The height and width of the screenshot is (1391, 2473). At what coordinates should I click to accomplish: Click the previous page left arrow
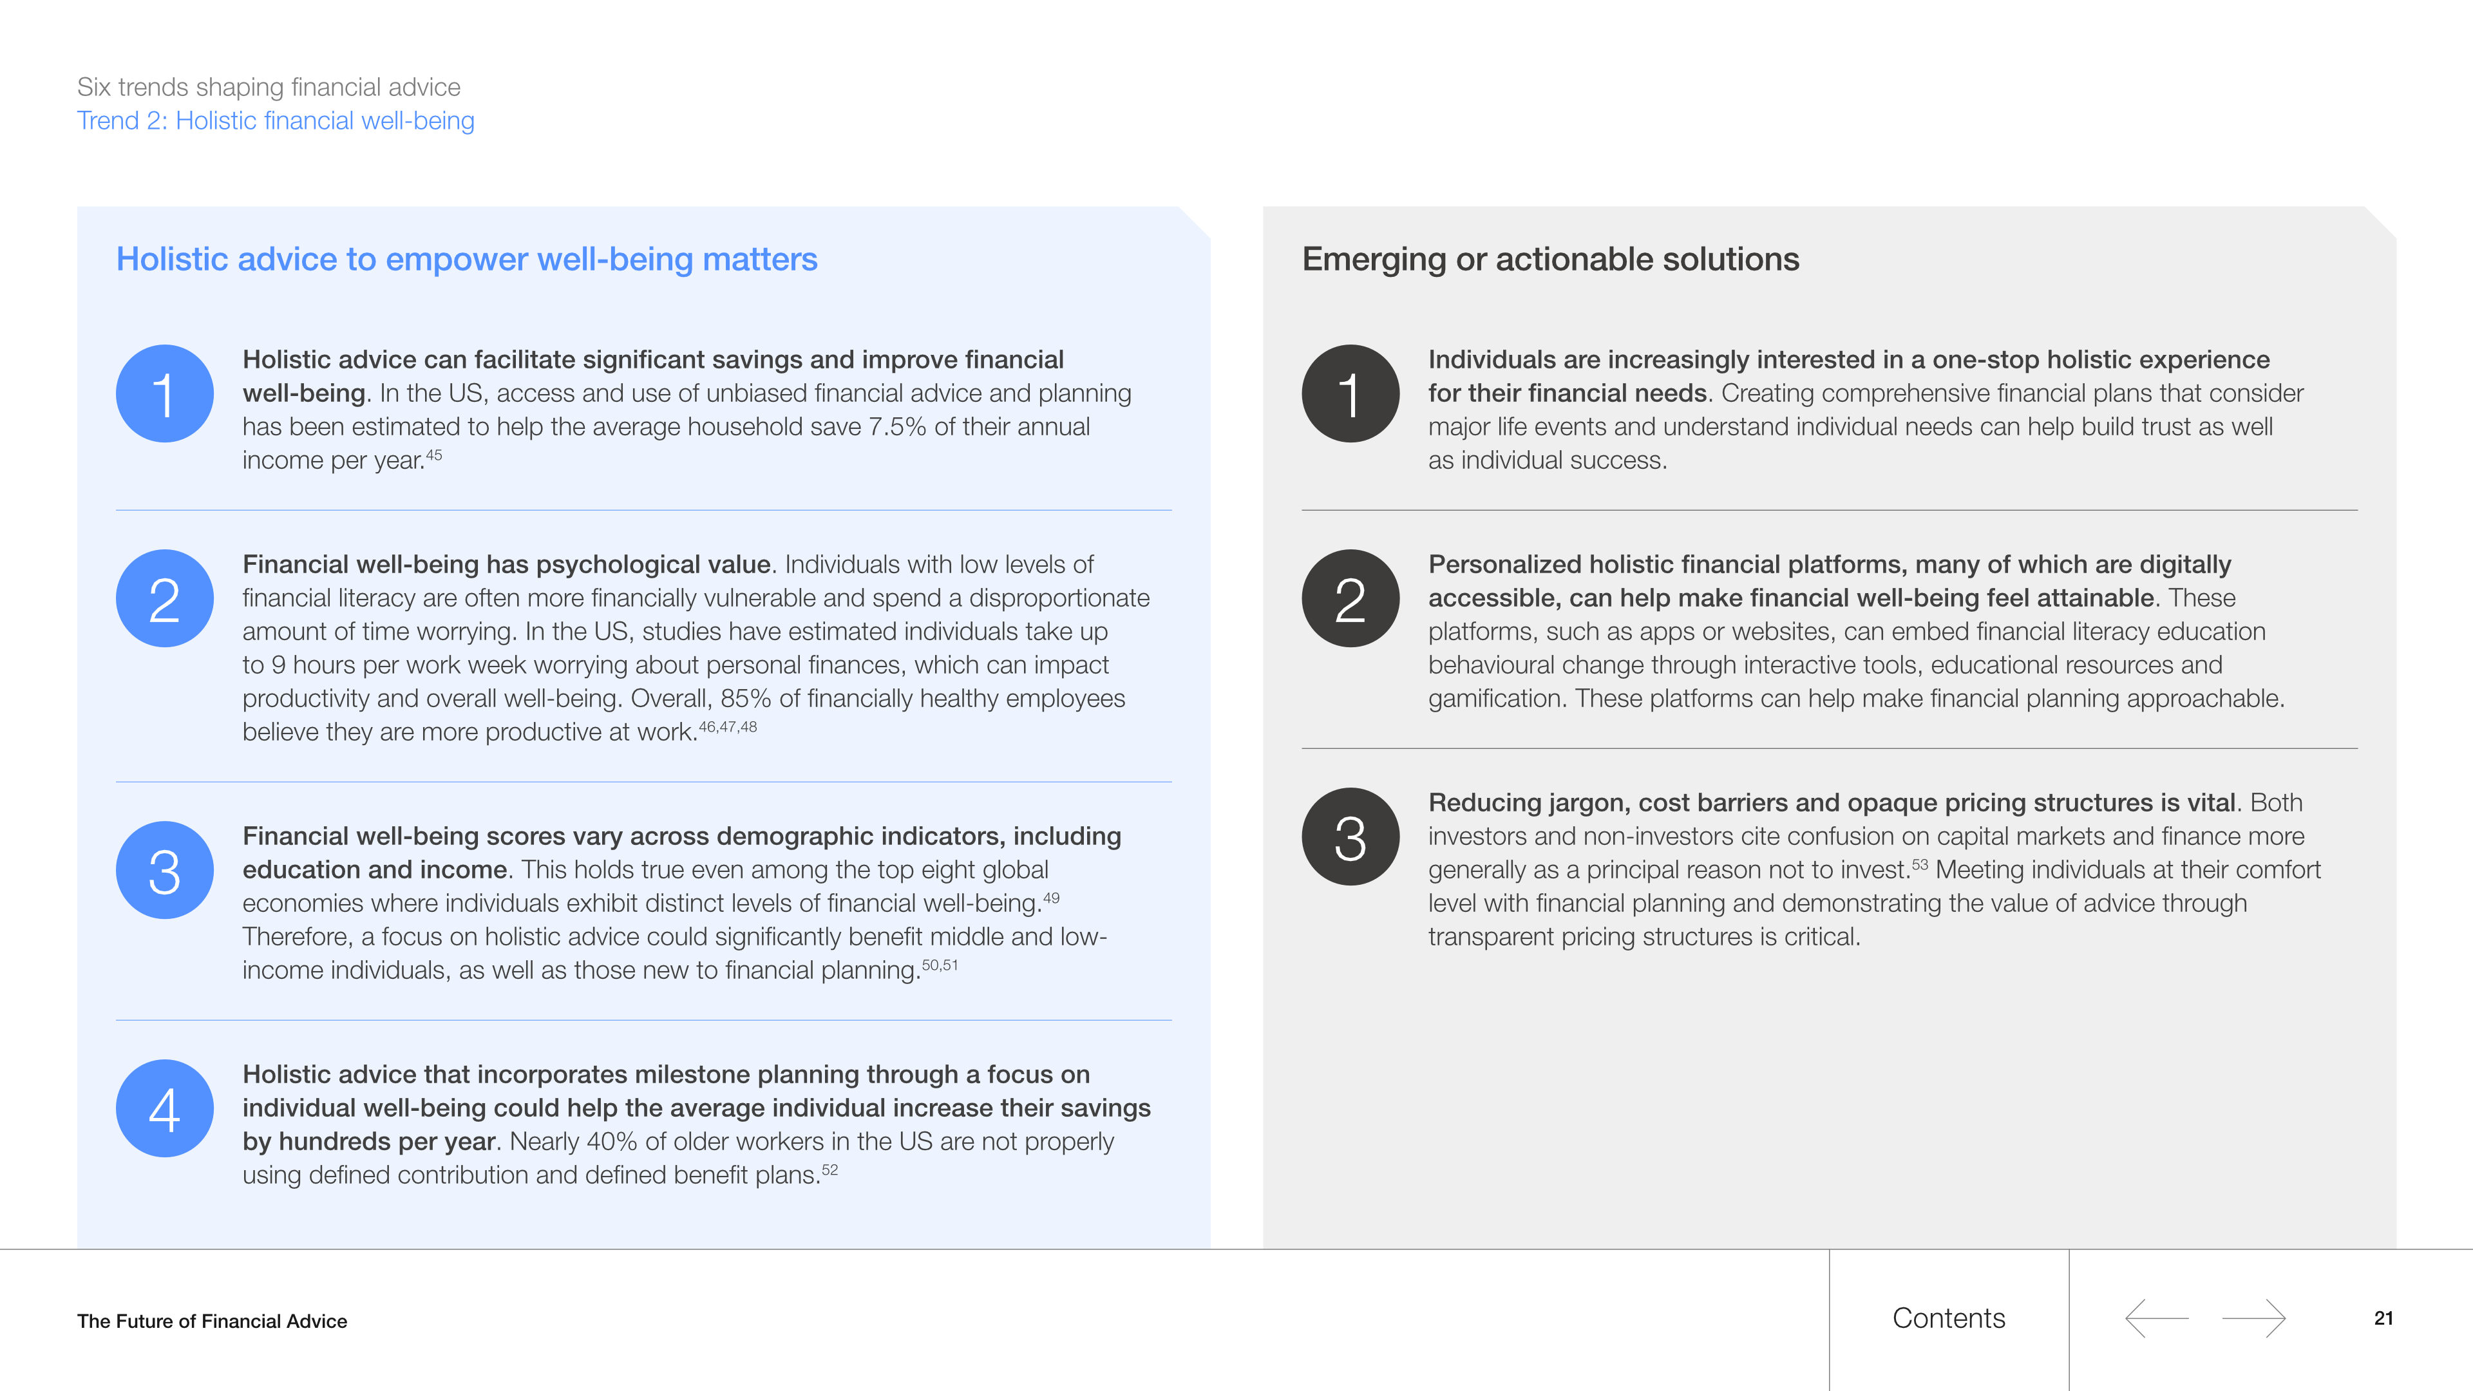[2156, 1318]
